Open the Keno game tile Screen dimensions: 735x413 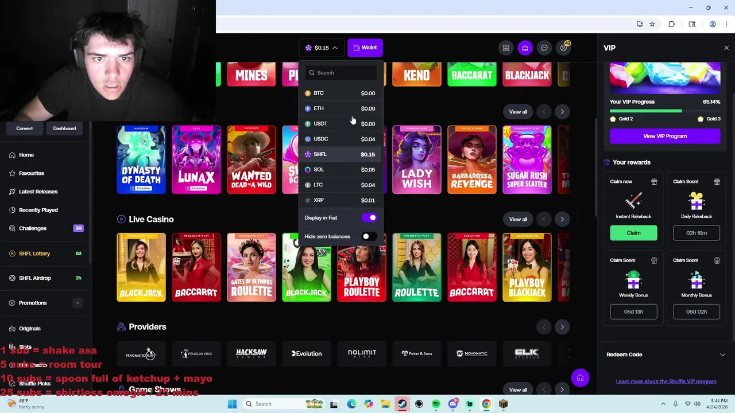tap(417, 75)
